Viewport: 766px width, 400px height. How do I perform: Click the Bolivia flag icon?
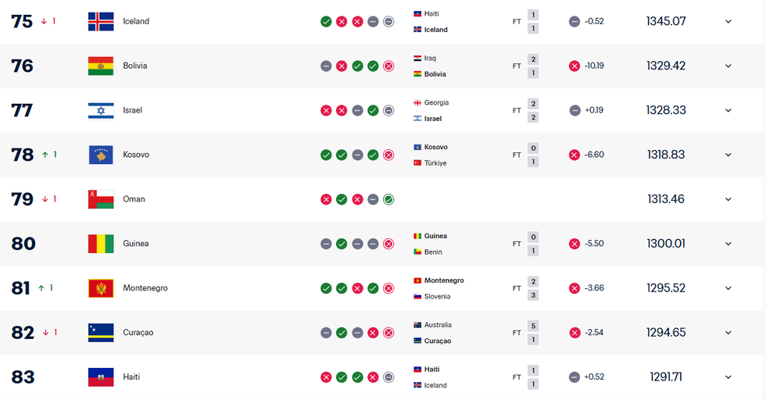pos(101,66)
